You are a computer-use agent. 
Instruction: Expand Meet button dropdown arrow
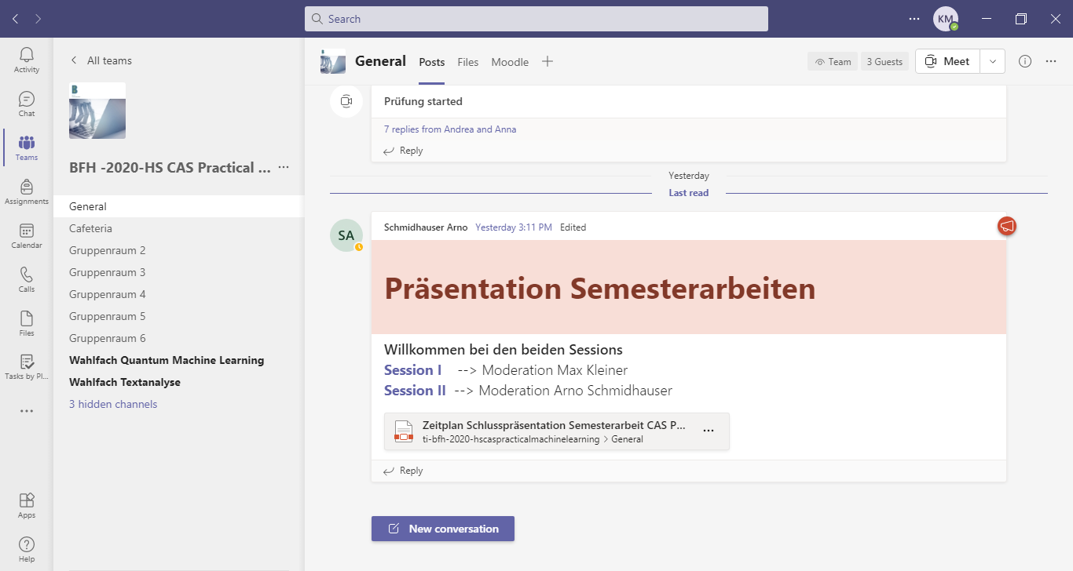(x=993, y=61)
